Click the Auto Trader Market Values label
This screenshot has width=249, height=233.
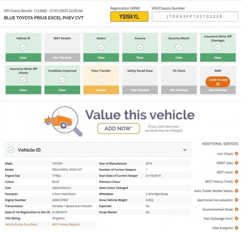214,191
